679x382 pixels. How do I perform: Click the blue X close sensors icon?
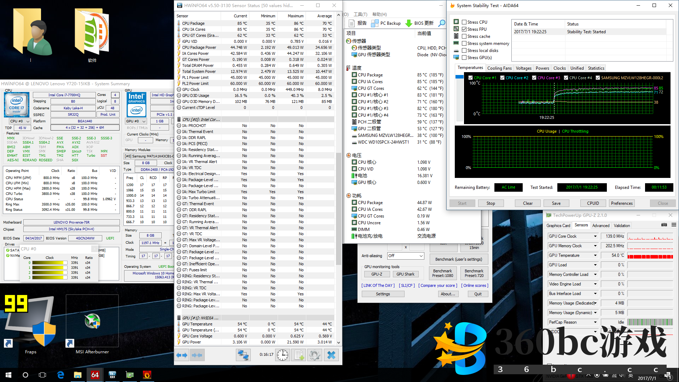pyautogui.click(x=331, y=355)
